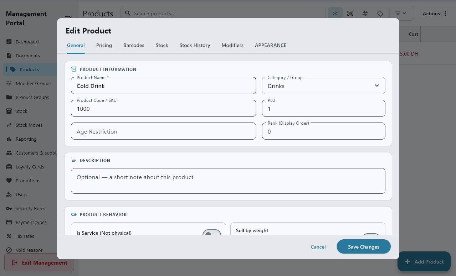Open the three-dot Actions menu
This screenshot has height=276, width=456.
(x=445, y=14)
